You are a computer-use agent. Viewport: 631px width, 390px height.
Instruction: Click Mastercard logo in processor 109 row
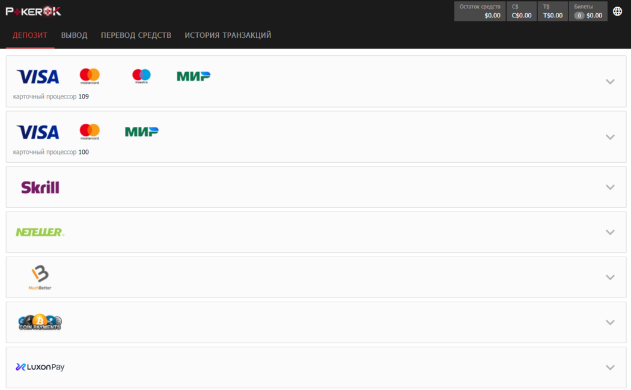[x=90, y=76]
